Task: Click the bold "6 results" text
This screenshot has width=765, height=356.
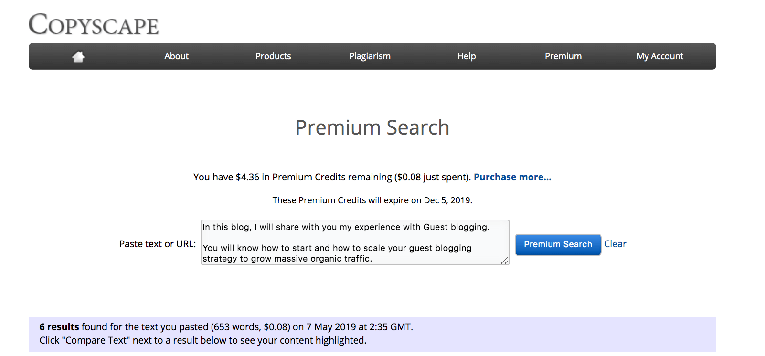Action: click(59, 327)
